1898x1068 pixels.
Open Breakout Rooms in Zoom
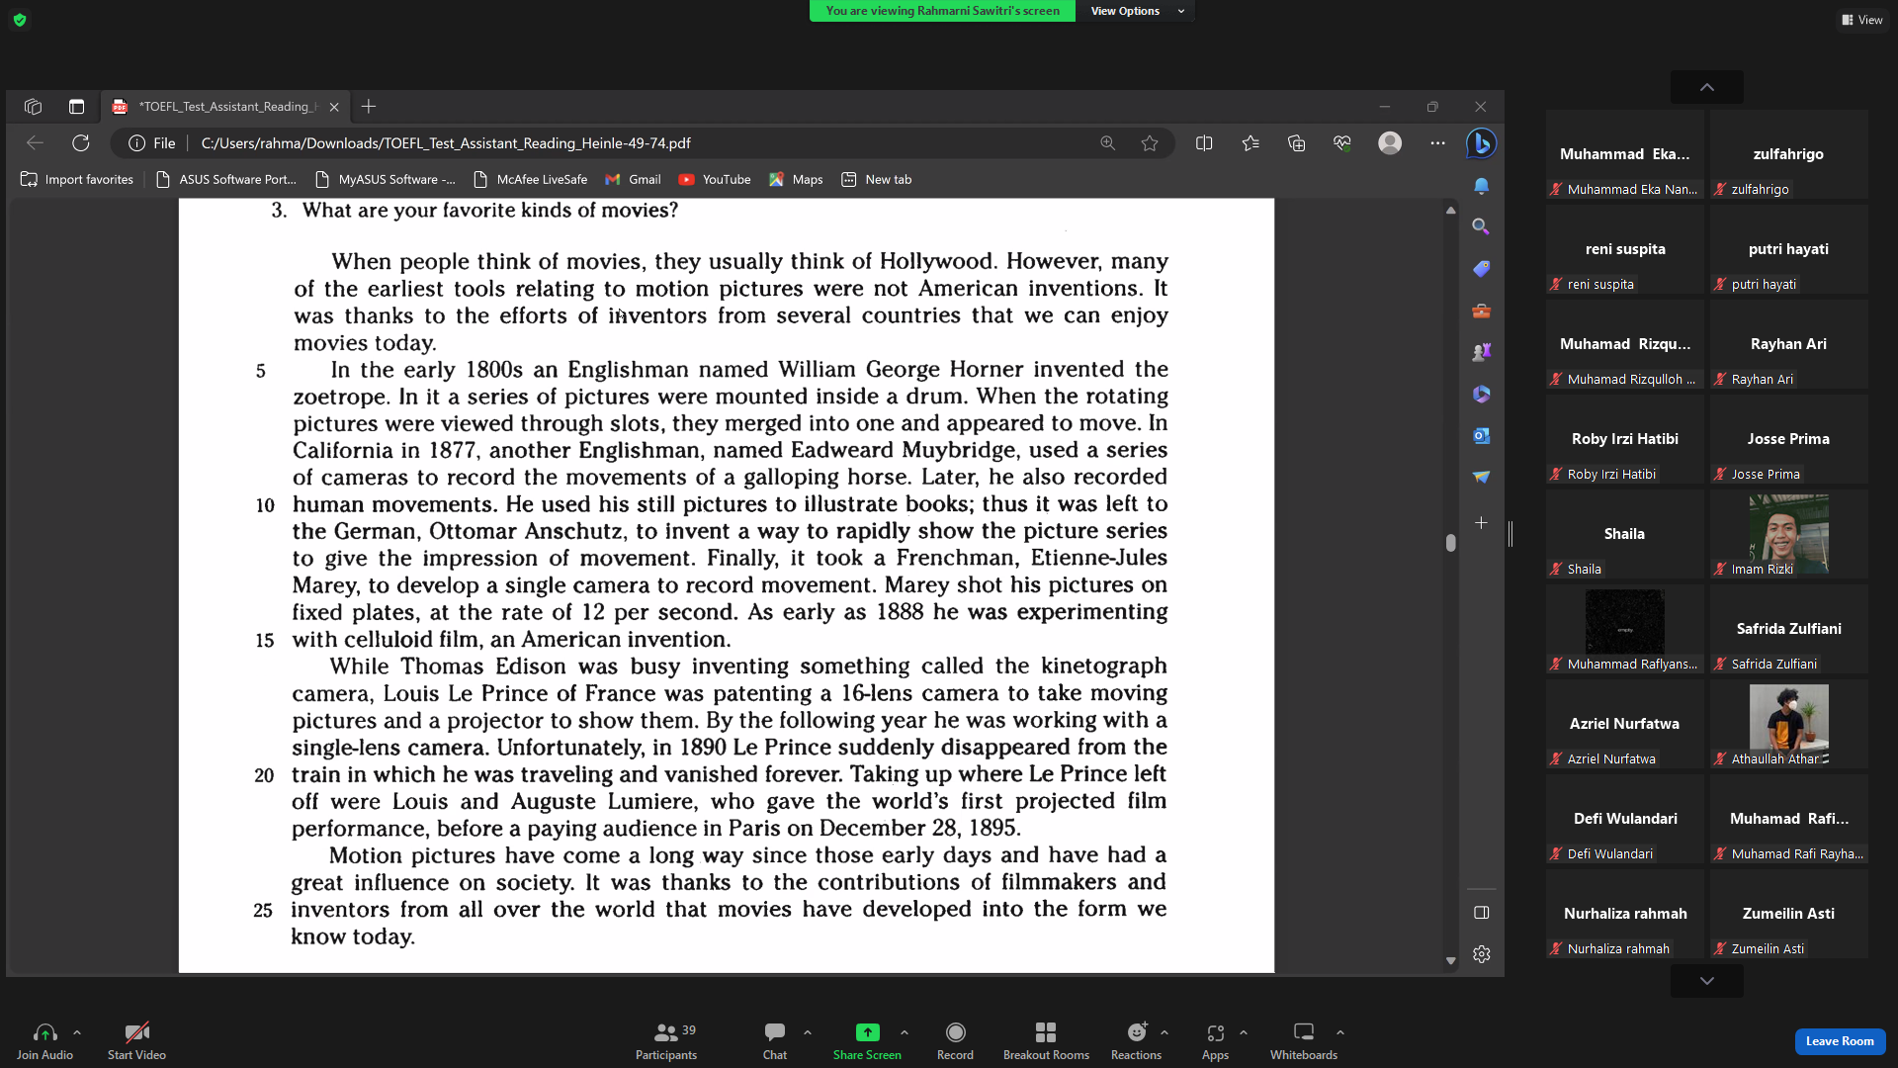(1046, 1041)
